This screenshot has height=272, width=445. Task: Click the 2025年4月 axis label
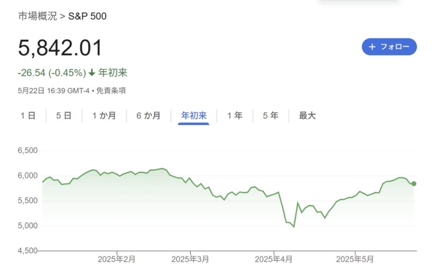click(x=274, y=259)
